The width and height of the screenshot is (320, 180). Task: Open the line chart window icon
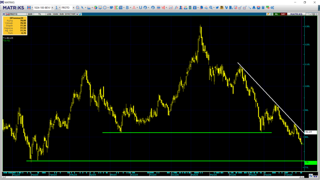171,7
